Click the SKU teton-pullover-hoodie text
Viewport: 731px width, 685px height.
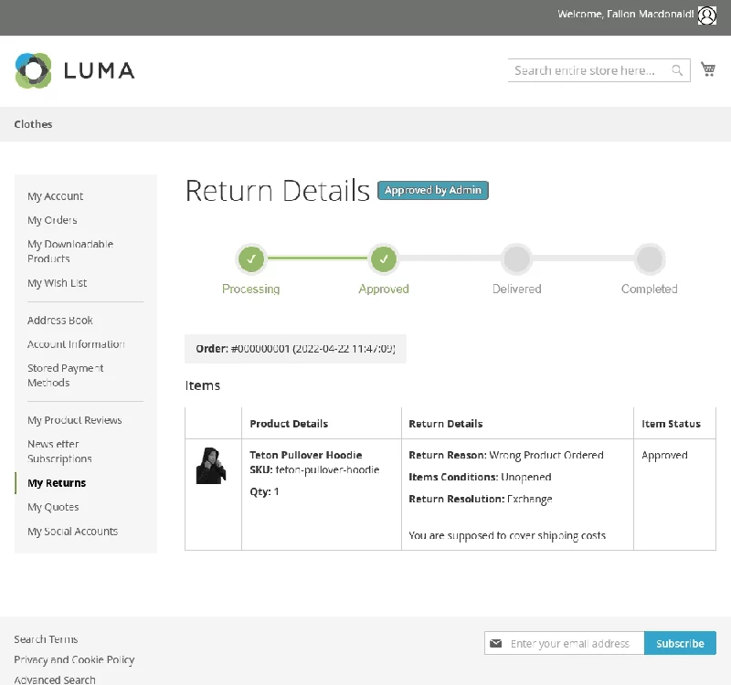pyautogui.click(x=314, y=469)
